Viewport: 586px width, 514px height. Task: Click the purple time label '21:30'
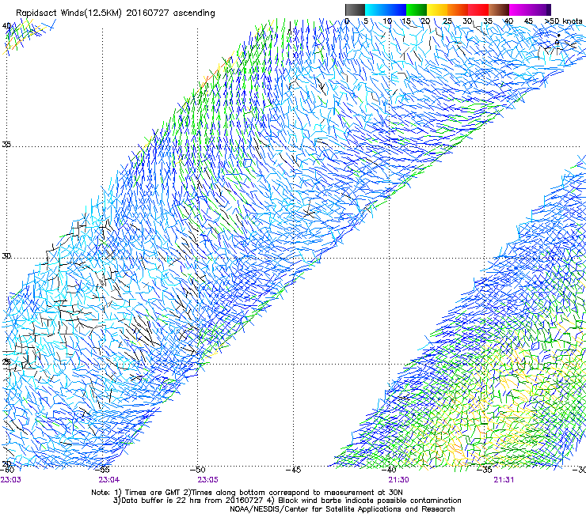[398, 480]
